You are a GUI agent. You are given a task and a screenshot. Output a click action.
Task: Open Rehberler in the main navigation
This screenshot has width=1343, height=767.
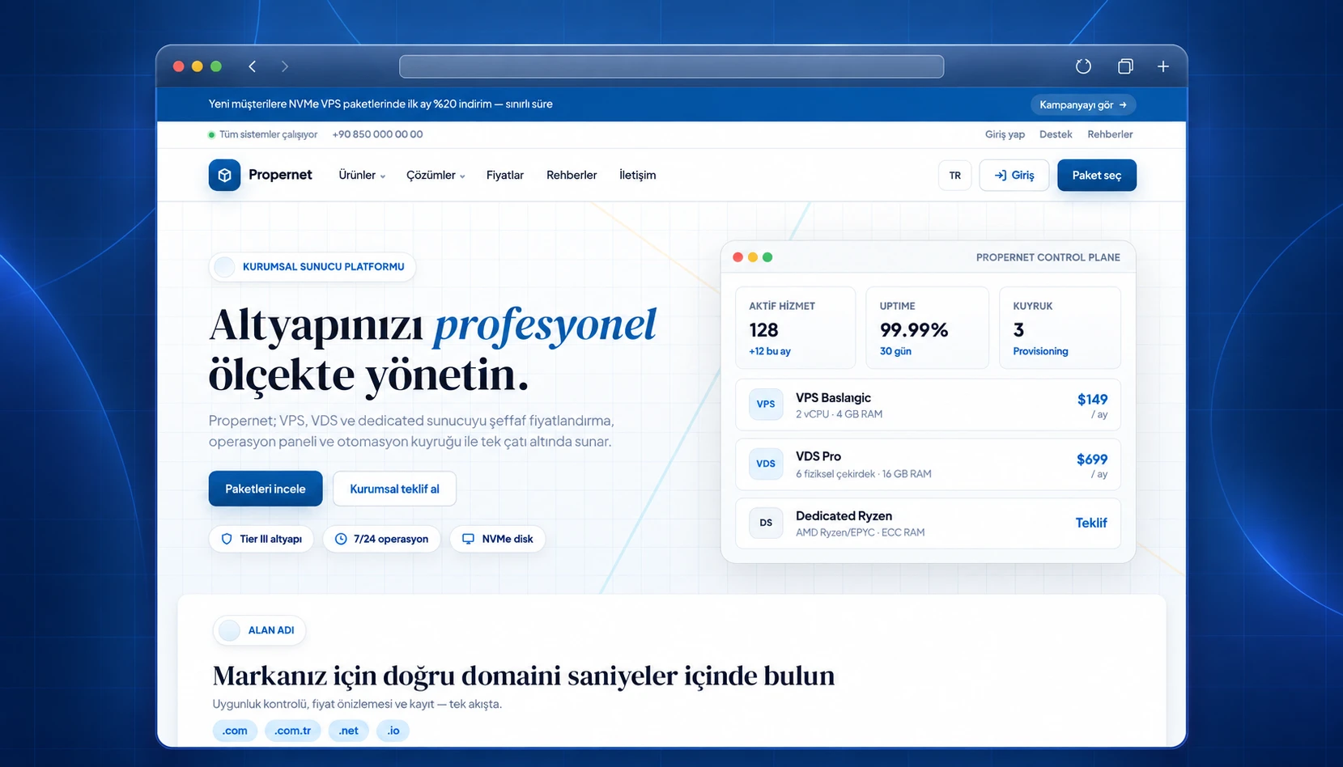coord(572,175)
